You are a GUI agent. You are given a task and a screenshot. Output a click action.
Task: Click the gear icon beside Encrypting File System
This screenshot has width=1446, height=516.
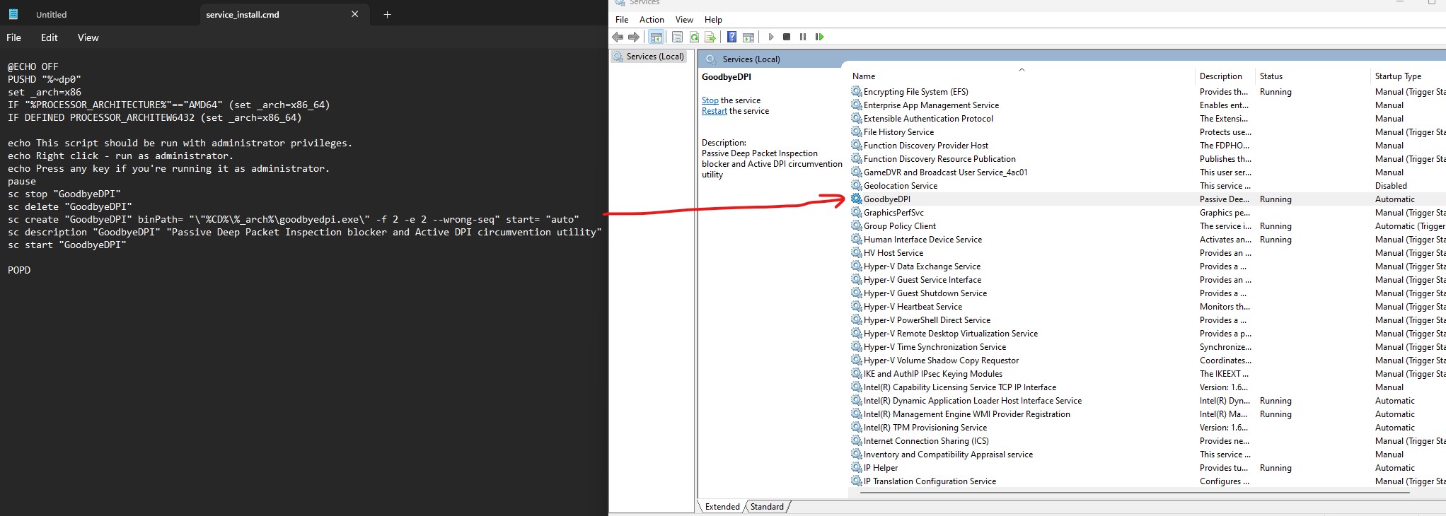tap(856, 92)
